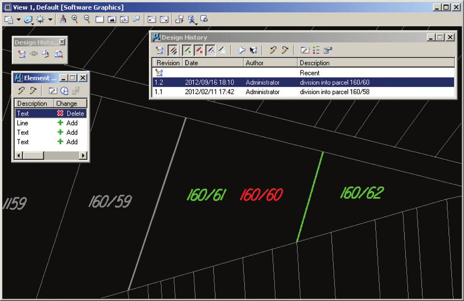Screen dimensions: 464x301
Task: Click the Clip Mask cube icon
Action: coord(204,19)
